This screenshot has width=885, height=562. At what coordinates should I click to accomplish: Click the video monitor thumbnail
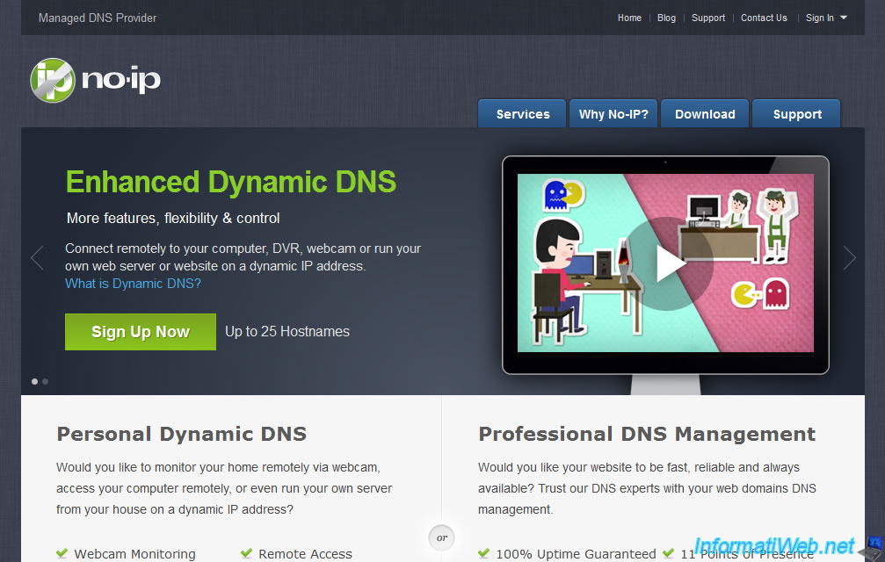click(665, 263)
